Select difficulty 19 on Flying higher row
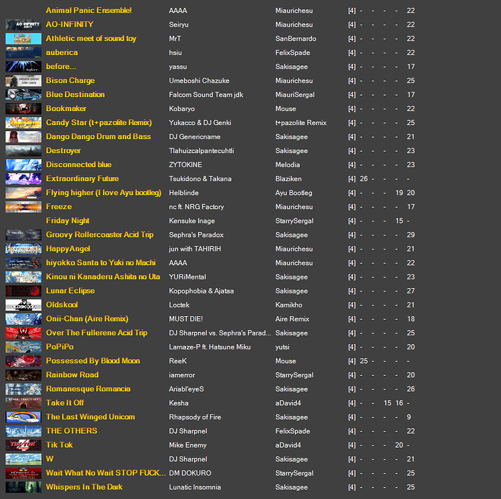The image size is (501, 499). pos(399,193)
